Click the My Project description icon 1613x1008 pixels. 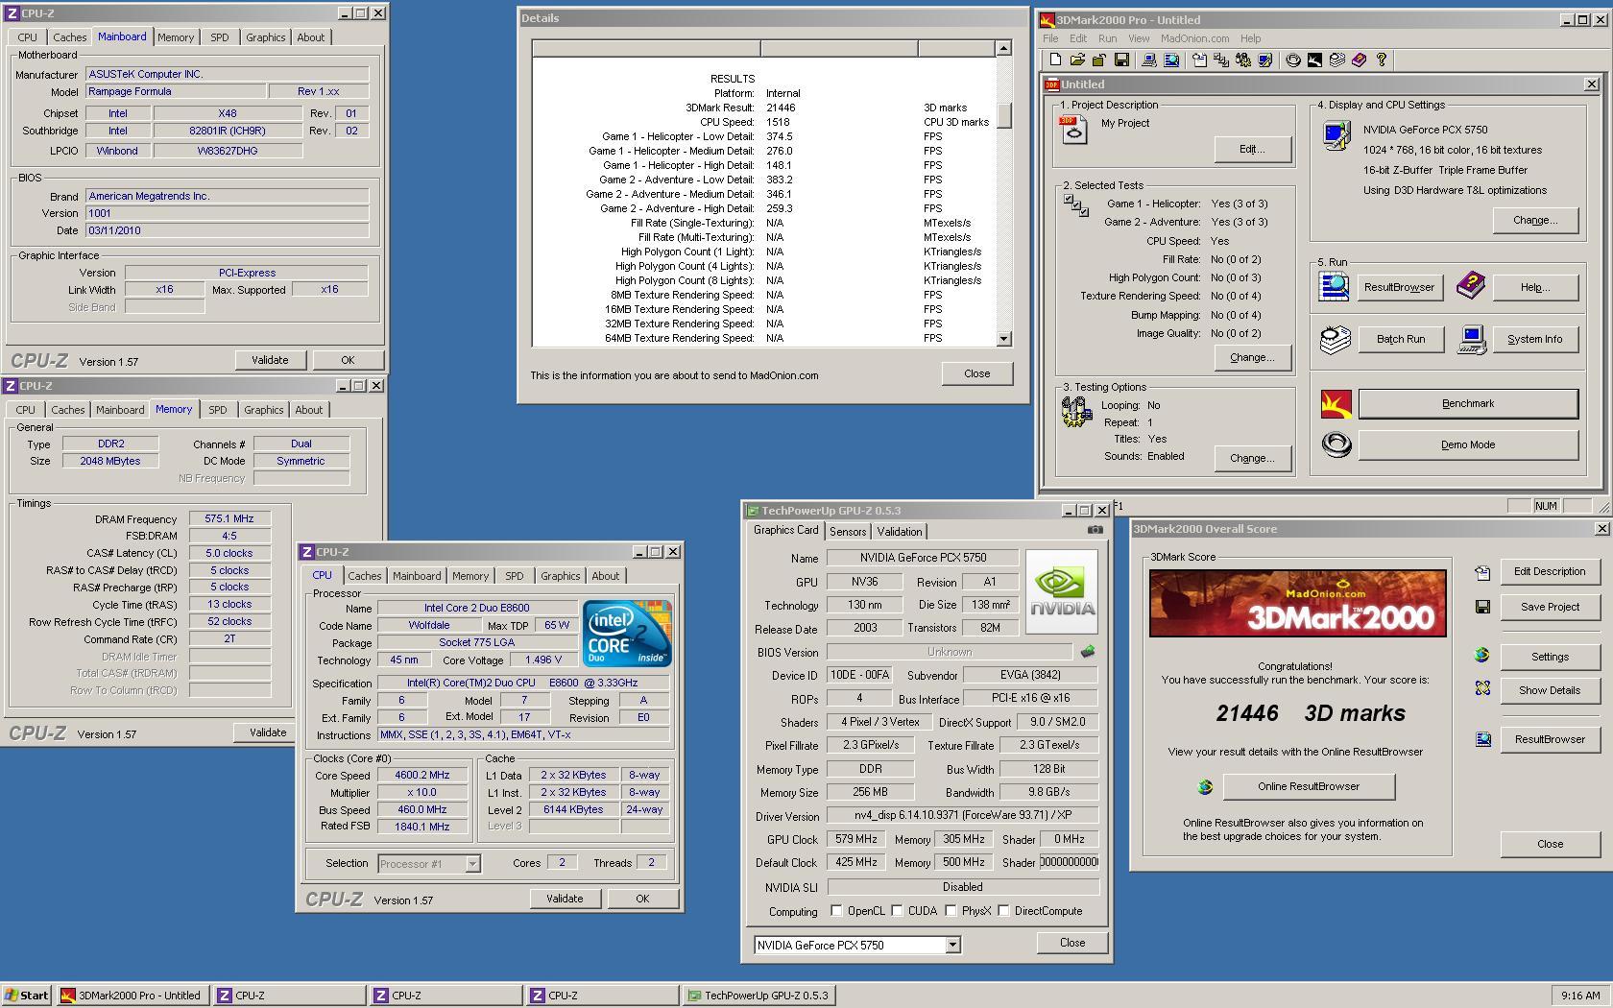tap(1073, 130)
